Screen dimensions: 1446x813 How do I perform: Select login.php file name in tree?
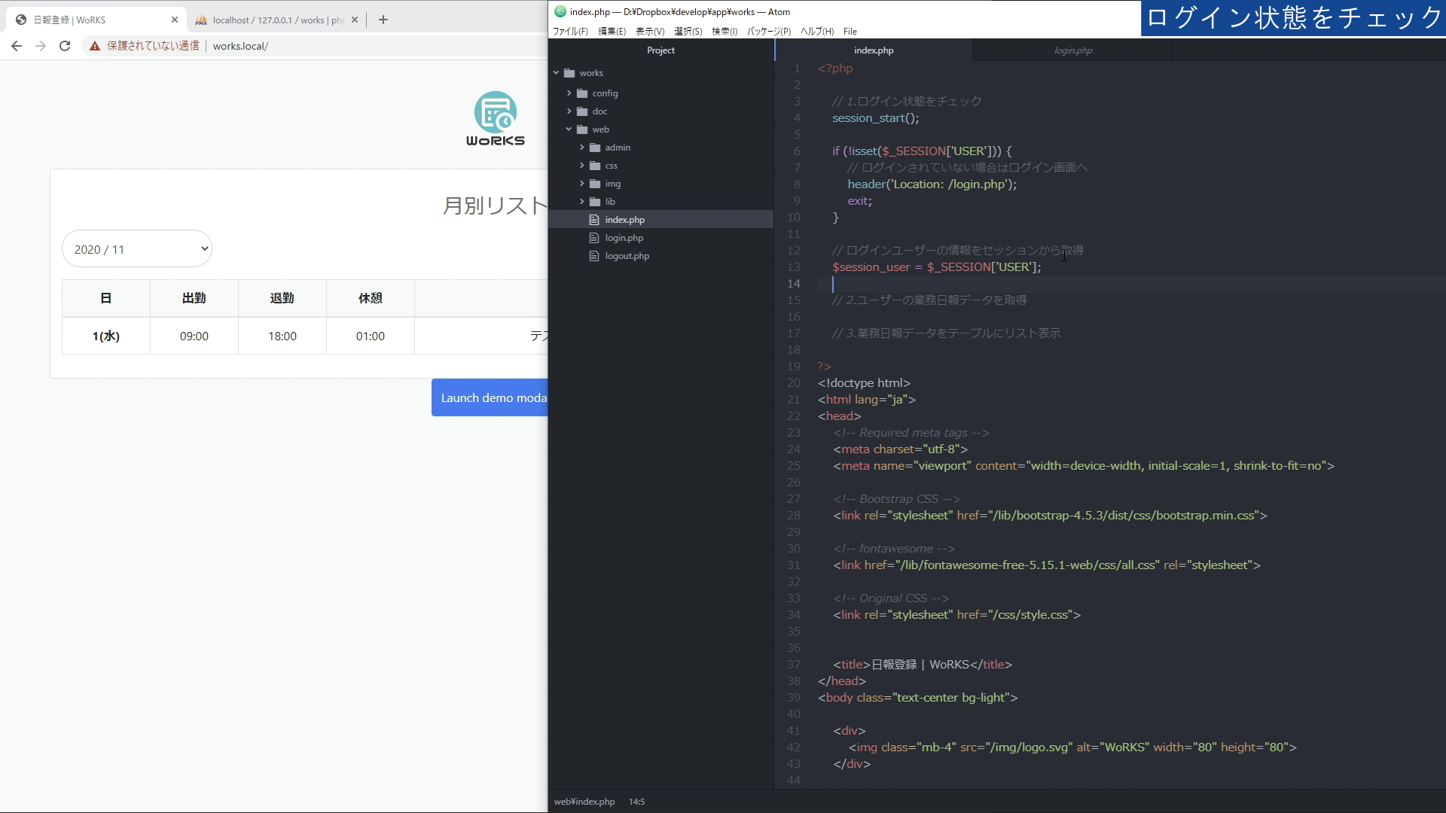624,238
